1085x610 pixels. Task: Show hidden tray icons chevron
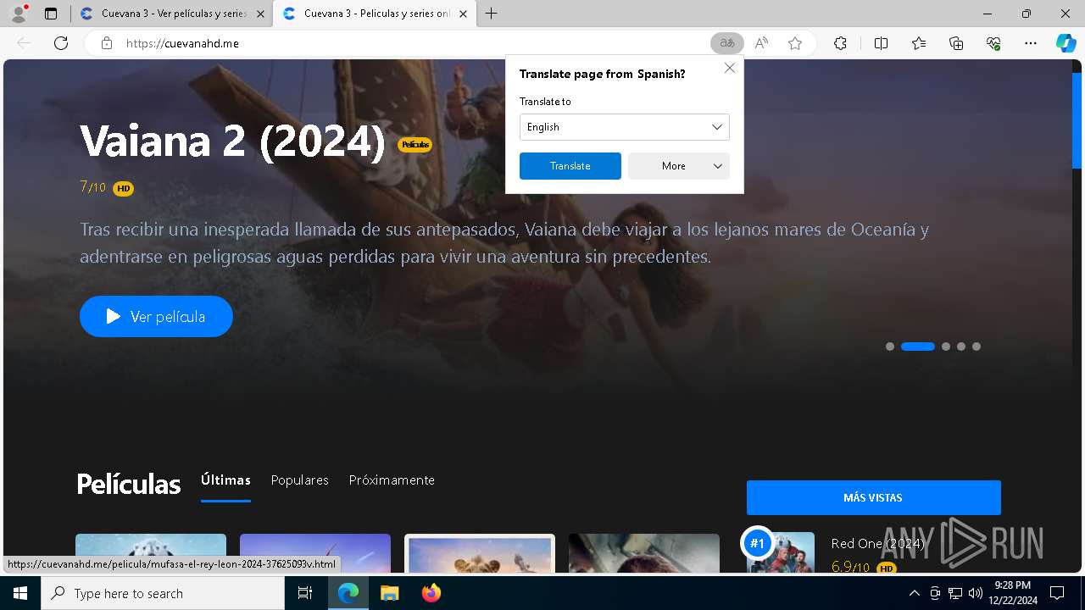click(914, 593)
